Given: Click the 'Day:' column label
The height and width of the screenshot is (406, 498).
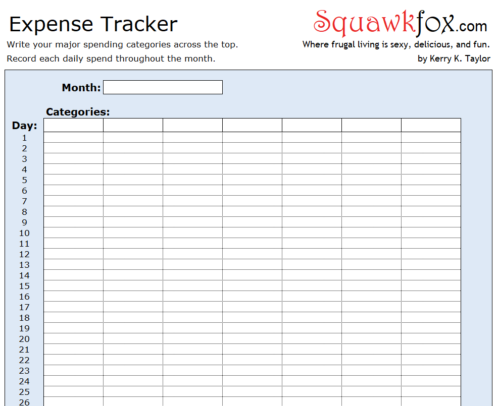Looking at the screenshot, I should tap(24, 126).
